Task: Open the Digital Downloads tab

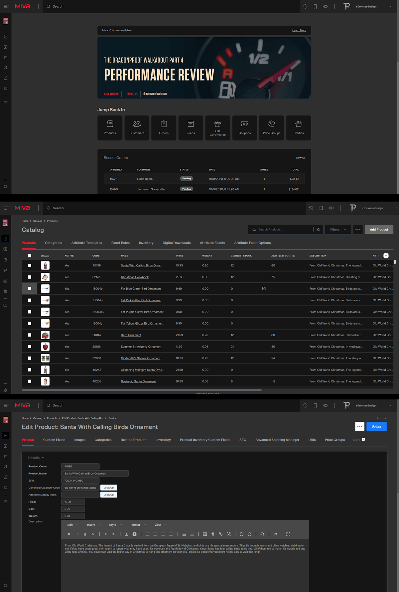Action: click(177, 243)
